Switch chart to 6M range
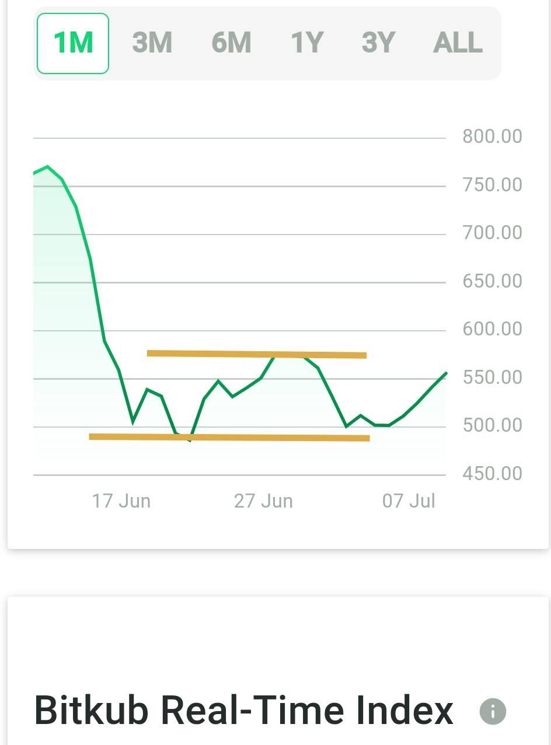This screenshot has width=551, height=745. 231,43
